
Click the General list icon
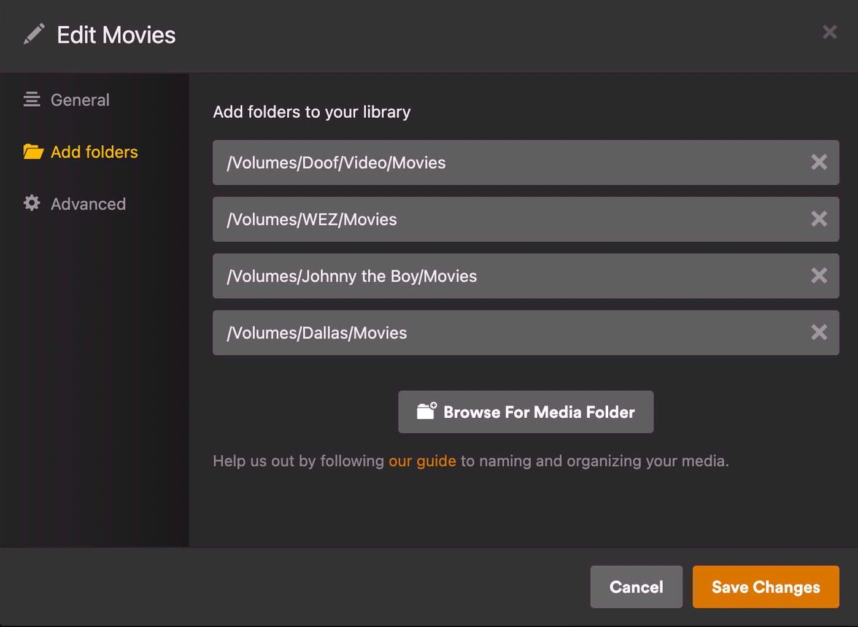point(32,99)
